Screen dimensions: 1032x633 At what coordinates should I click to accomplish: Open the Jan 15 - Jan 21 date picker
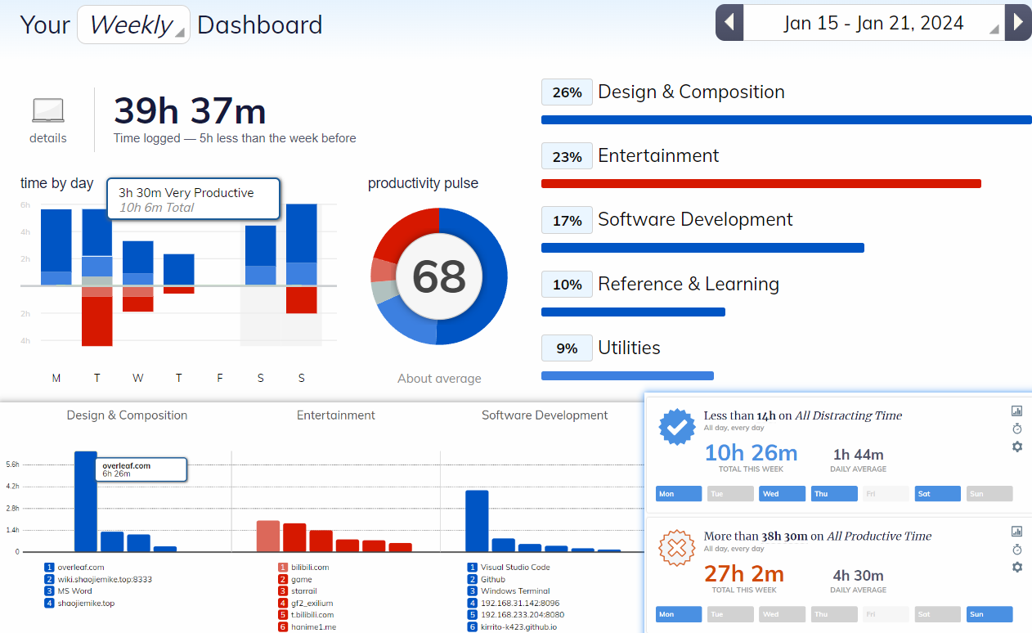tap(873, 23)
